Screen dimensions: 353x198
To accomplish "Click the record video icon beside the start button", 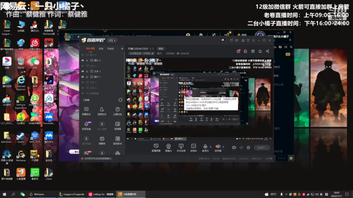I will pyautogui.click(x=234, y=147).
